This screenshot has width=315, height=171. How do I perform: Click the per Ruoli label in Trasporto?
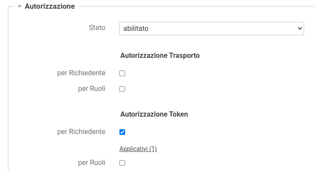point(91,89)
